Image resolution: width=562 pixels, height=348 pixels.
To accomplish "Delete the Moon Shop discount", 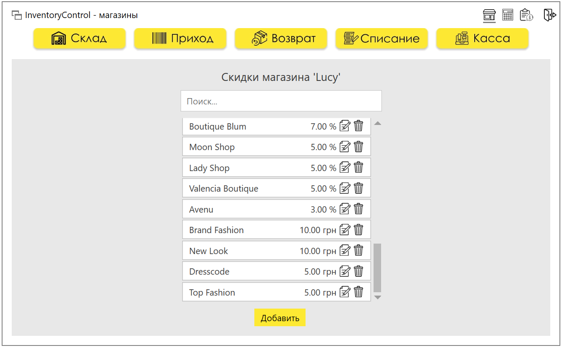I will pos(358,147).
